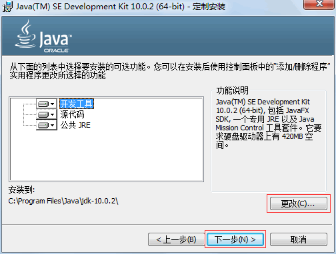Open the 公共 JRE feature dropdown arrow

(x=53, y=125)
